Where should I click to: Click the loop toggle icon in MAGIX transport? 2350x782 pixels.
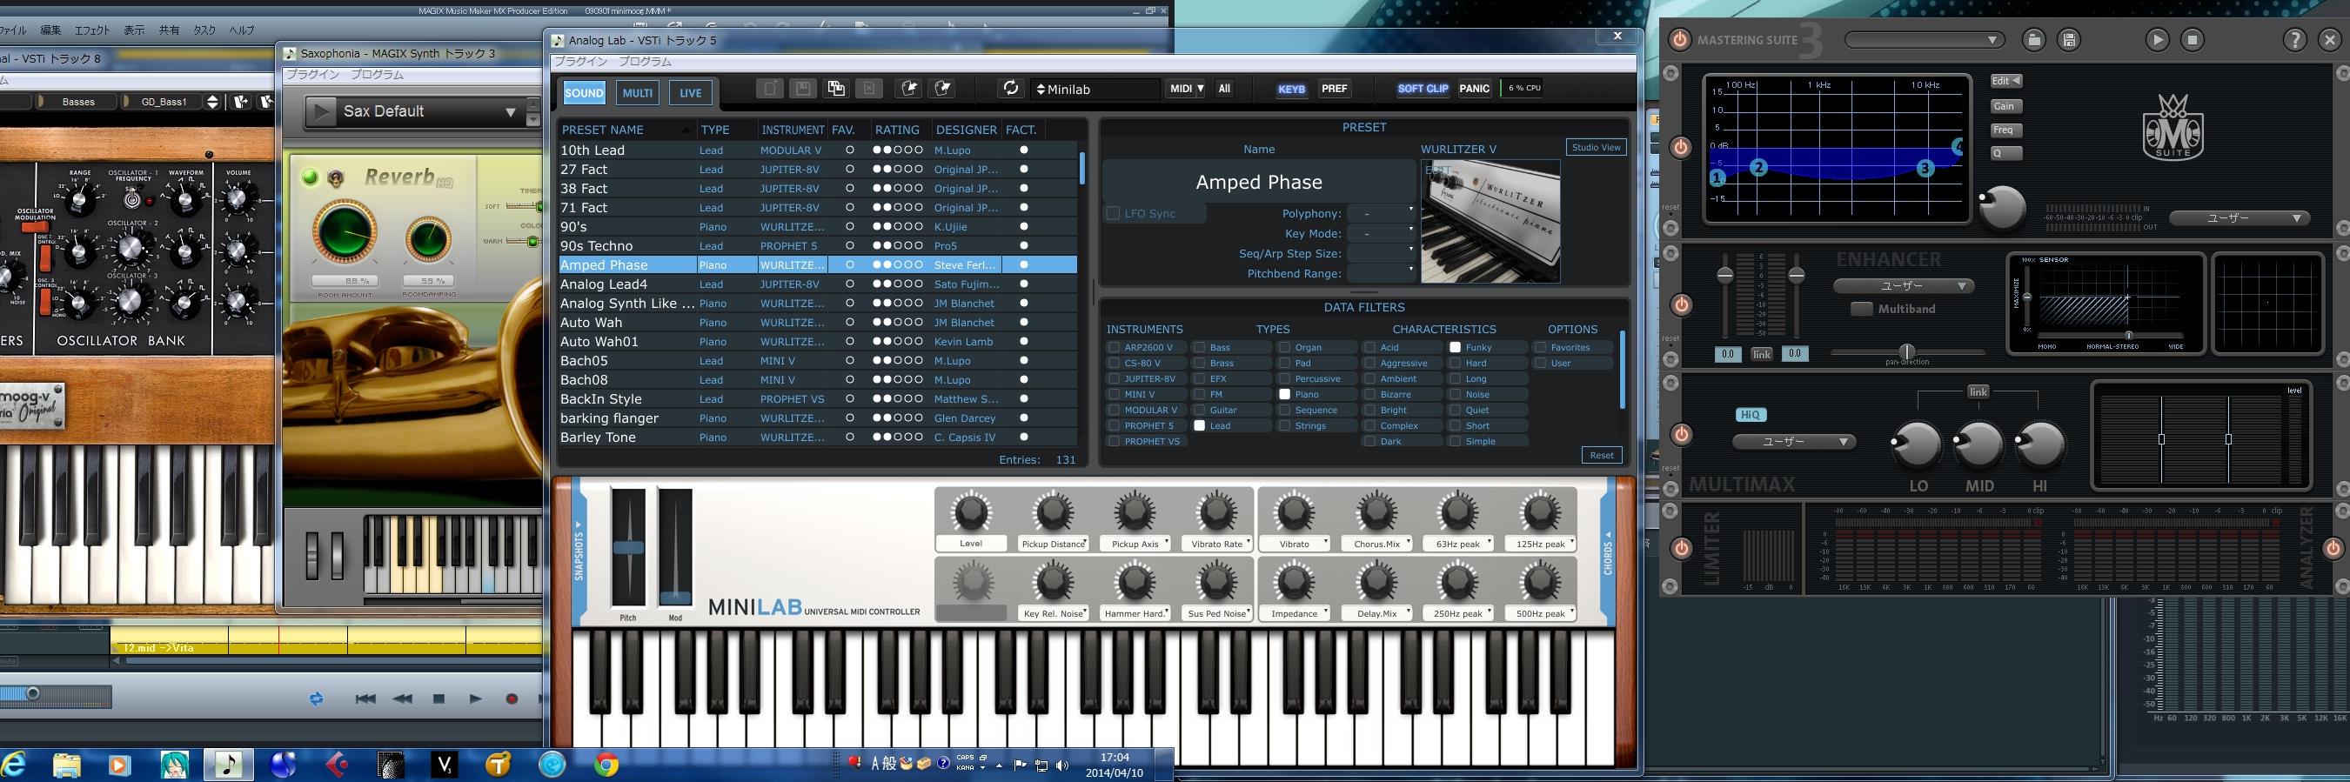pos(317,699)
